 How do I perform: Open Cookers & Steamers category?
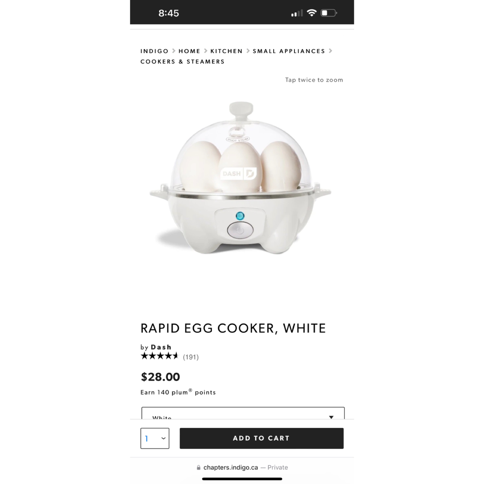click(183, 62)
